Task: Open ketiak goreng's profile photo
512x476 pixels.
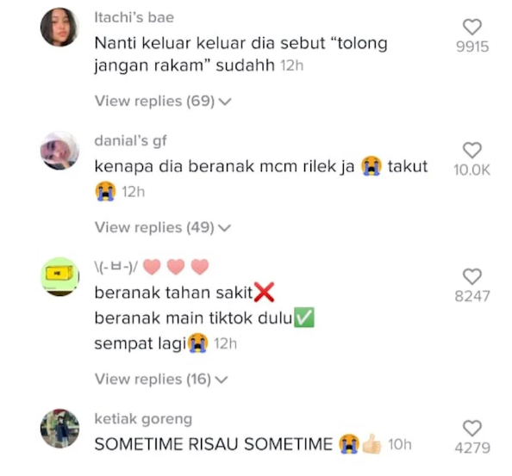Action: [x=59, y=429]
